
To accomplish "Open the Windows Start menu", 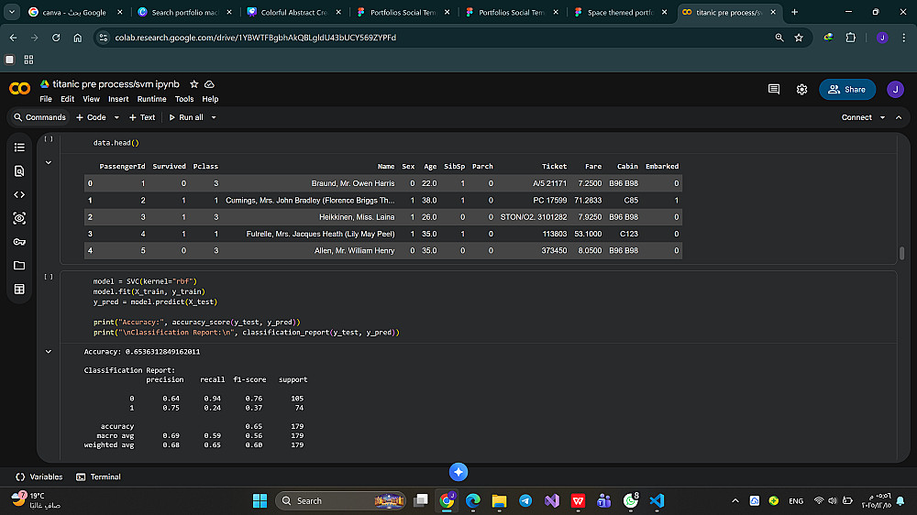I will [260, 500].
